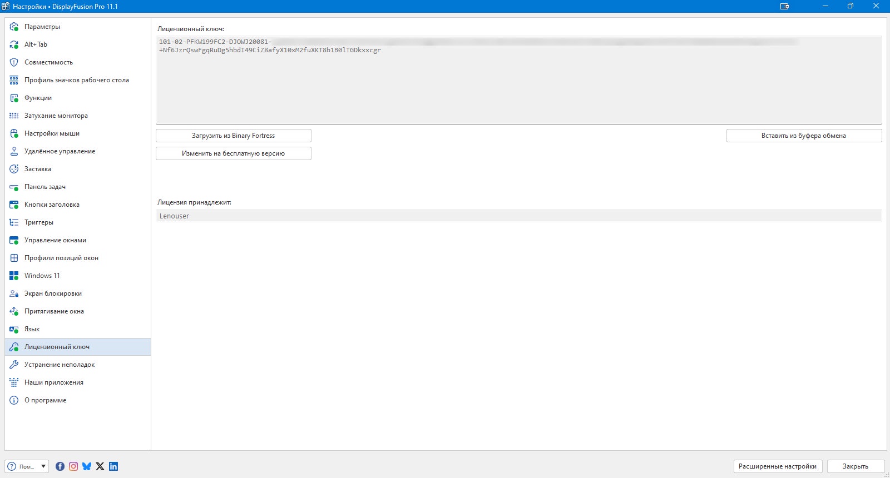Image resolution: width=890 pixels, height=478 pixels.
Task: Open the Instagram link icon
Action: 73,466
